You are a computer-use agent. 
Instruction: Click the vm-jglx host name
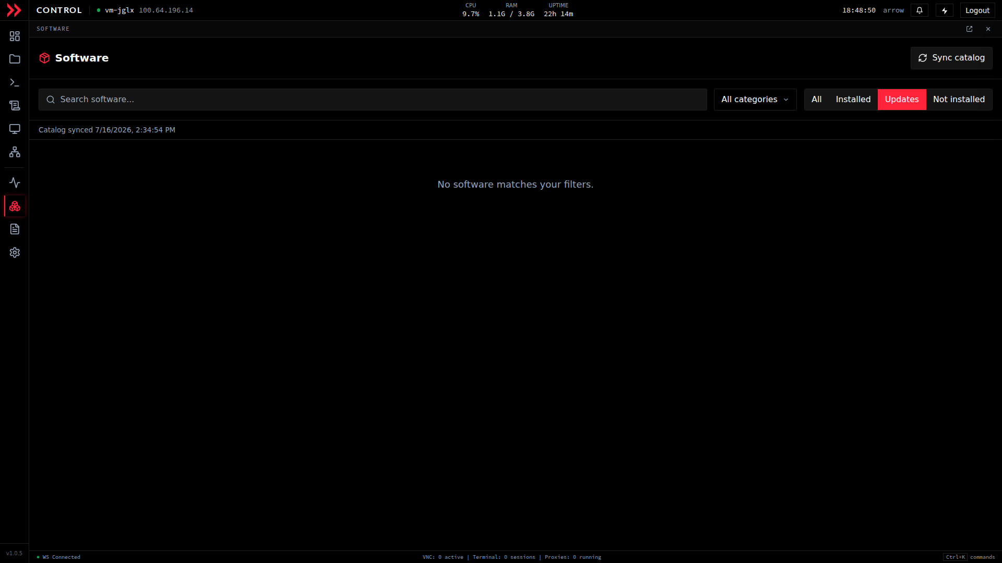point(120,10)
